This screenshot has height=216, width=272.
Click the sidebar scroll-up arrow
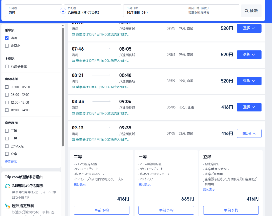coord(63,25)
